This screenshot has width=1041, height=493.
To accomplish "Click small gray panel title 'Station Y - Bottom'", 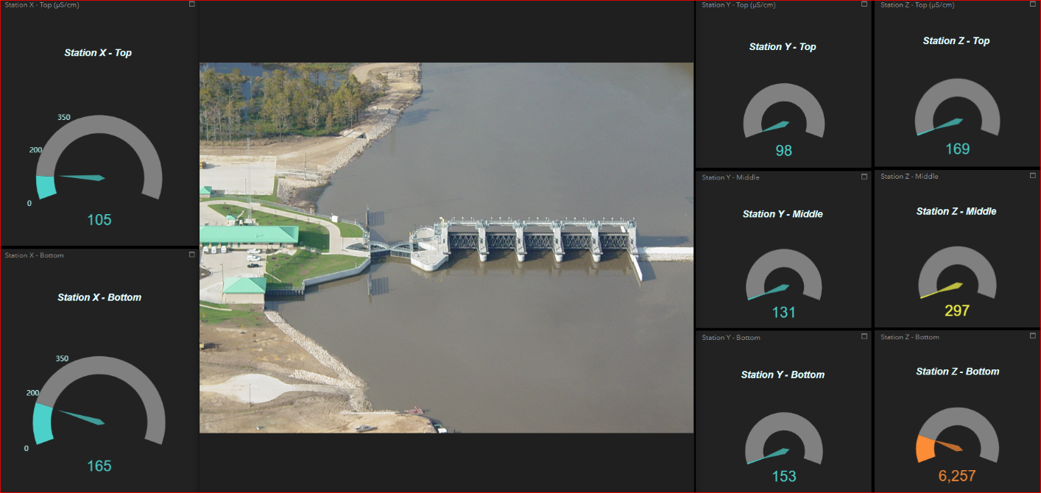I will tap(731, 338).
